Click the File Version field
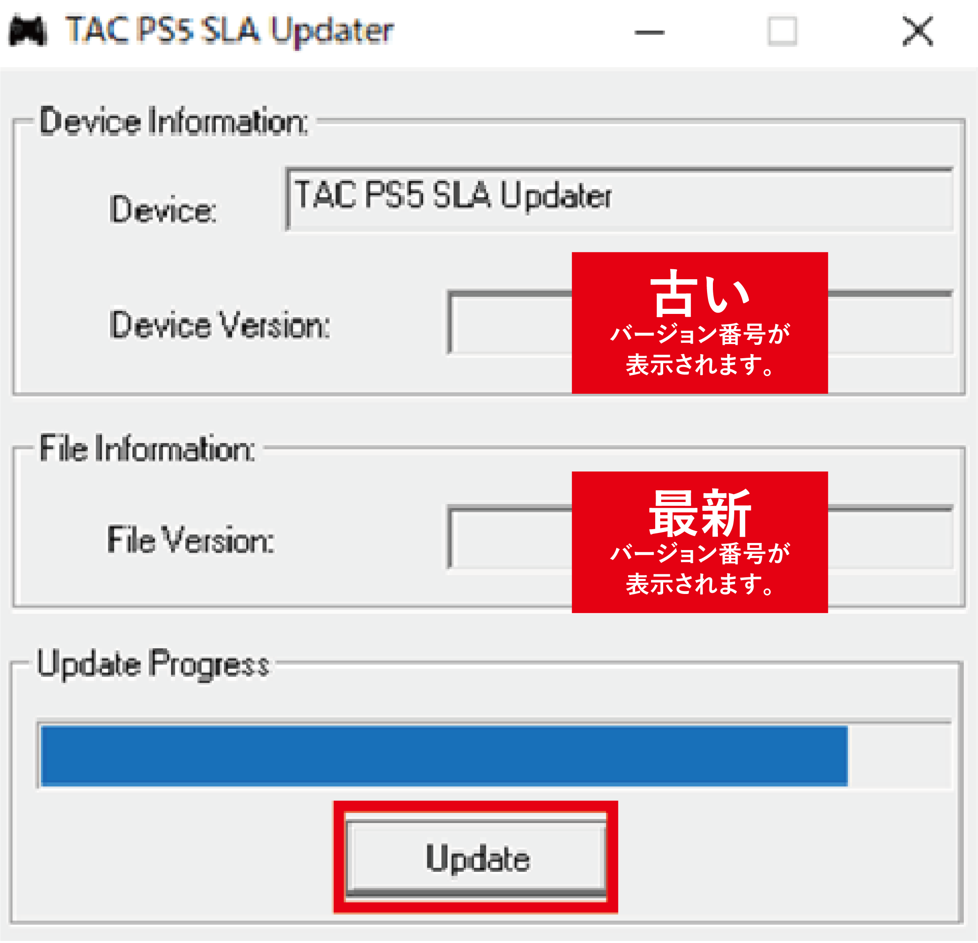 (700, 538)
